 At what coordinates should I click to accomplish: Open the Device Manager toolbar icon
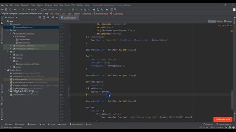98,10
